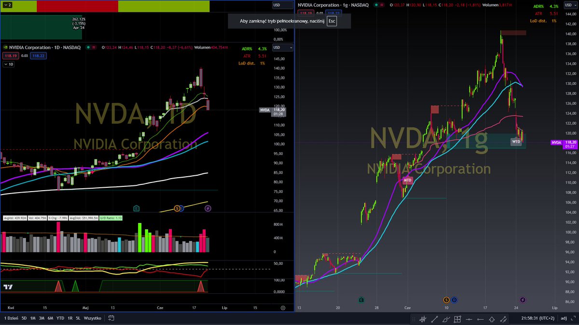Click the NVIDIA Corporation 1g NASDAQ title
The height and width of the screenshot is (325, 579).
[332, 4]
